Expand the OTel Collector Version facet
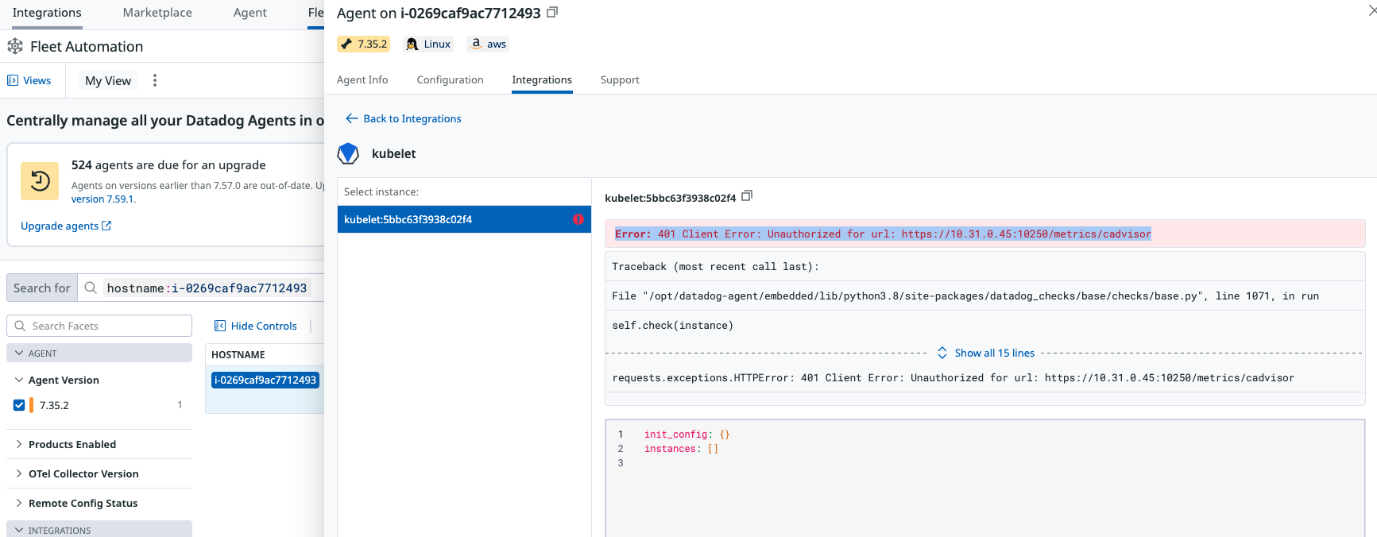The image size is (1377, 537). (x=19, y=473)
